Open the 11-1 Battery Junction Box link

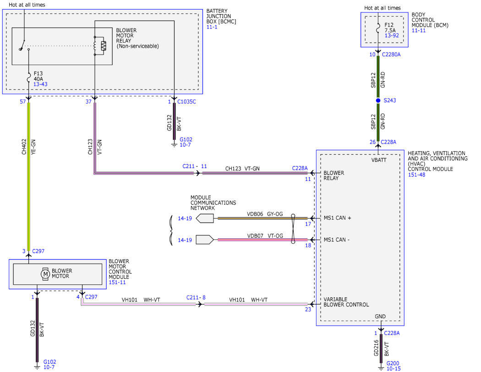[212, 27]
